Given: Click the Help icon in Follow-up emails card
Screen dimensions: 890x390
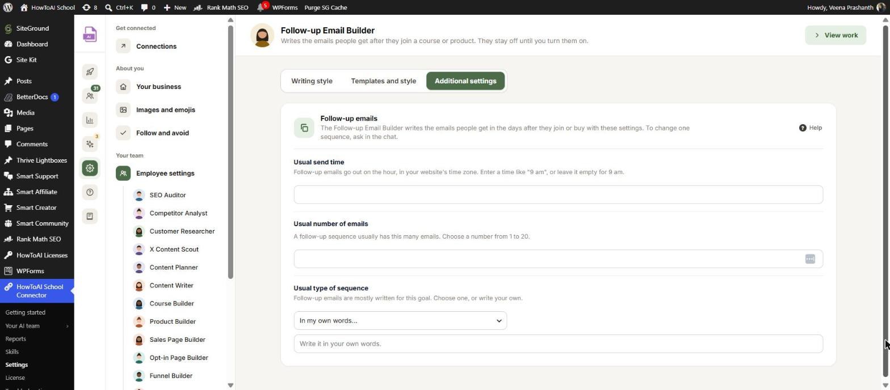Looking at the screenshot, I should click(x=802, y=128).
